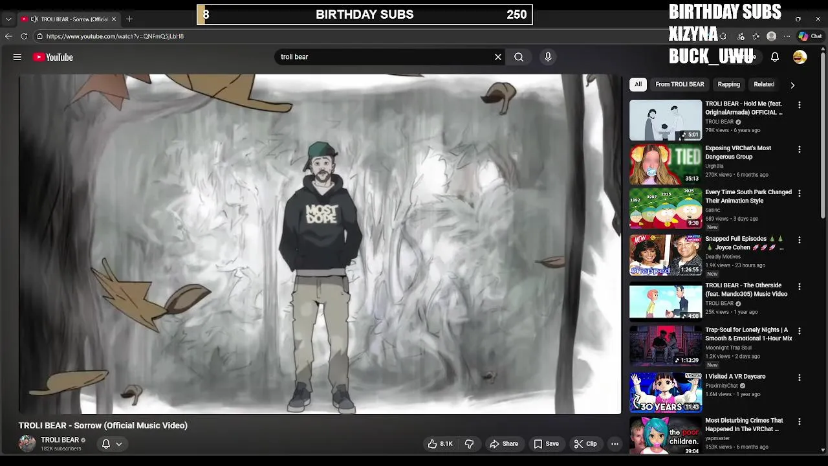Switch to the TROLI BEAR - Sorrow browser tab
This screenshot has height=466, width=828.
click(68, 19)
